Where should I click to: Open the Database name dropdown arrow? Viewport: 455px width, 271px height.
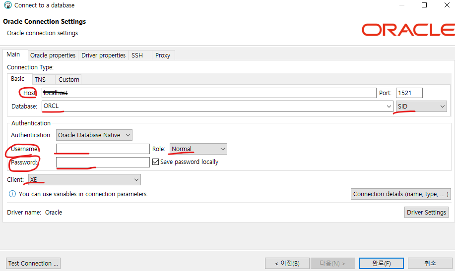pos(389,107)
